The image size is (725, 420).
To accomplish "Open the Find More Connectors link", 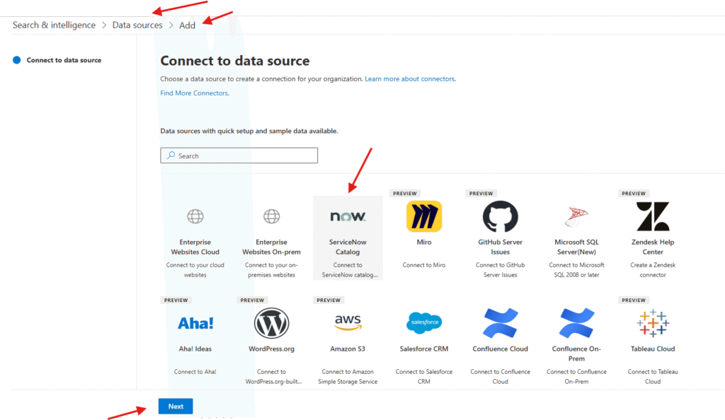I will click(x=195, y=93).
